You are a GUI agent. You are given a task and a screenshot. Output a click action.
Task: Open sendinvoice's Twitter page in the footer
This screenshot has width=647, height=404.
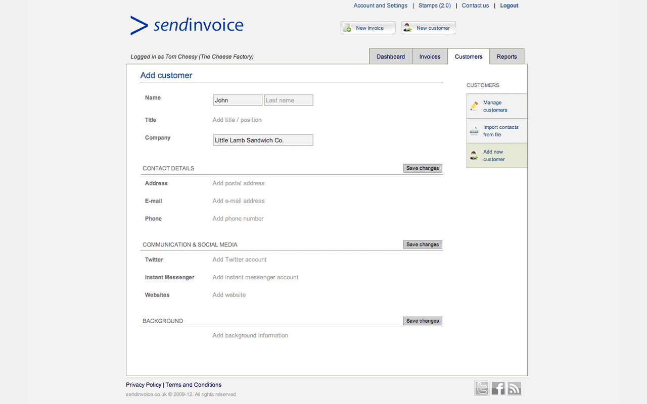(x=482, y=388)
